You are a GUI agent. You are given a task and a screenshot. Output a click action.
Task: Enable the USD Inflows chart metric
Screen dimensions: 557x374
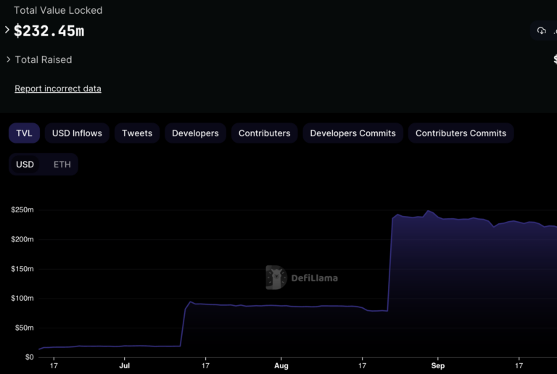pos(77,133)
